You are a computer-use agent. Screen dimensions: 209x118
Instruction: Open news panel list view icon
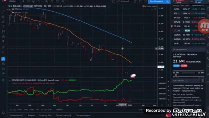click(202, 81)
